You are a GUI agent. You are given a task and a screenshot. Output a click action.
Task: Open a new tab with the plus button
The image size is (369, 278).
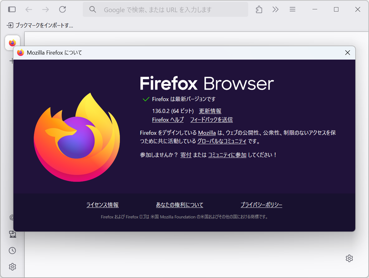12,61
